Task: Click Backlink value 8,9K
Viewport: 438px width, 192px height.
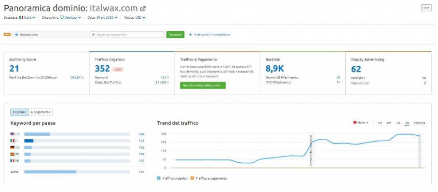Action: point(274,69)
